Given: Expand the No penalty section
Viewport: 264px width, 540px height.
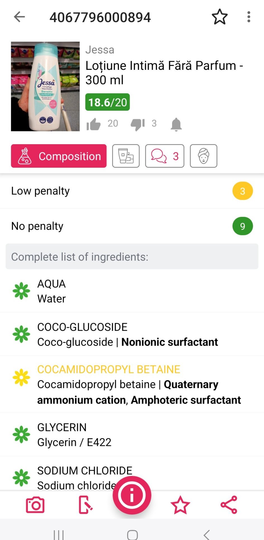Looking at the screenshot, I should (x=132, y=226).
